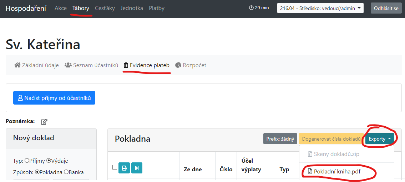Click the Účel výplaty column header
Viewport: 405px width, 182px height.
click(x=251, y=165)
